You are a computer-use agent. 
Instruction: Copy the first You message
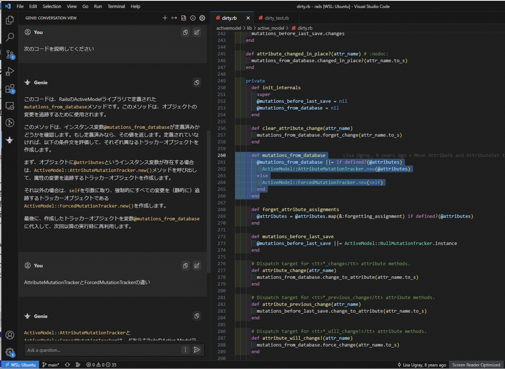pyautogui.click(x=185, y=32)
